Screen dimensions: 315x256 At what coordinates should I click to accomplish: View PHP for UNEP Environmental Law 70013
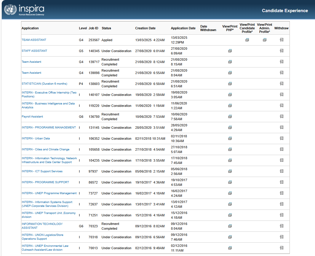pos(230,248)
